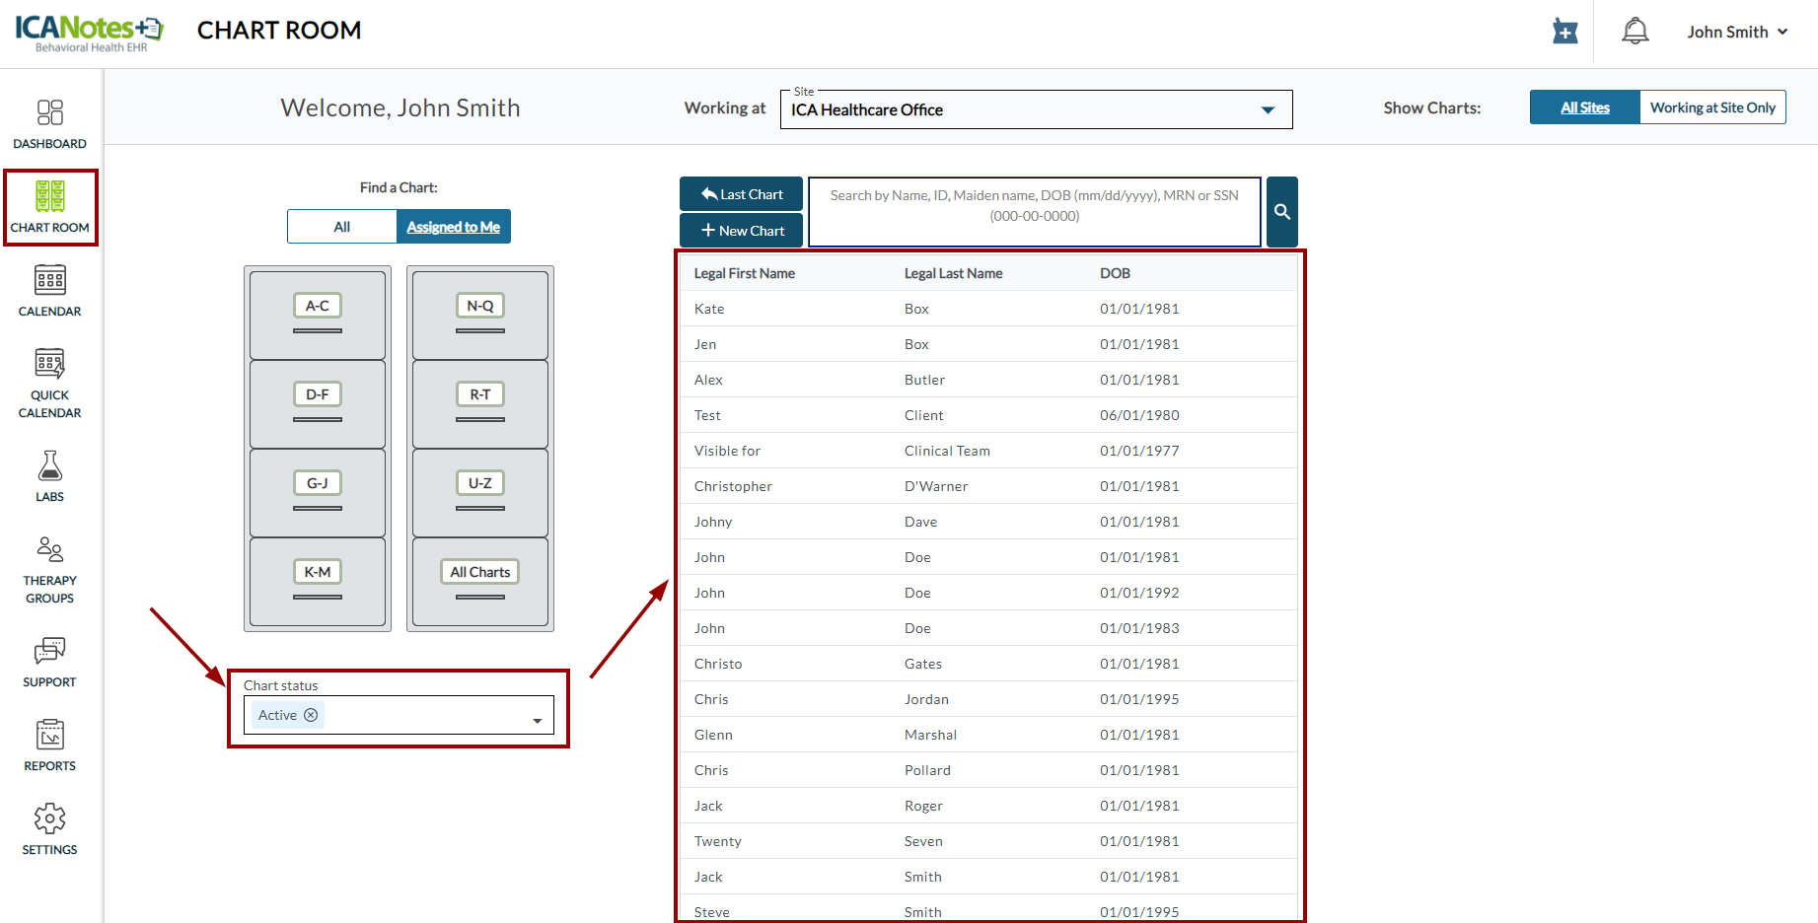The height and width of the screenshot is (923, 1818).
Task: Open Therapy Groups from the sidebar
Action: tap(49, 569)
